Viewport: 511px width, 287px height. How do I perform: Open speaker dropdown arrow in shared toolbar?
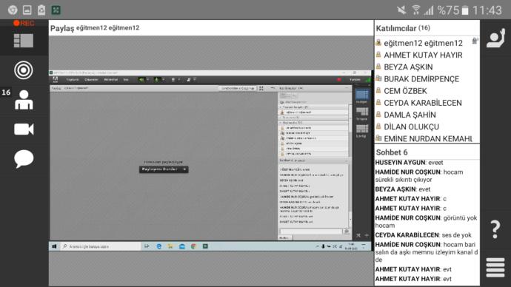point(147,79)
